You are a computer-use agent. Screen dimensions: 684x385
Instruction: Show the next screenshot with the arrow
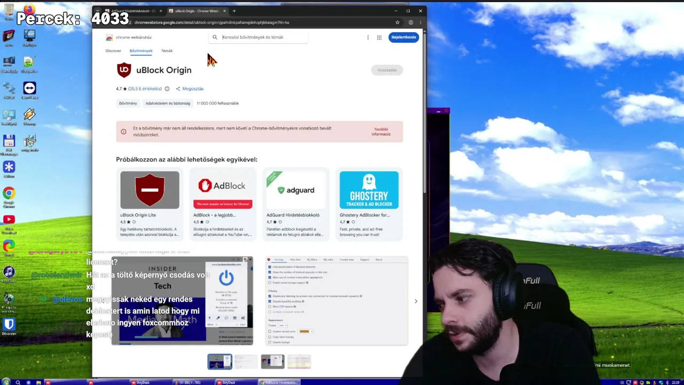pyautogui.click(x=416, y=301)
